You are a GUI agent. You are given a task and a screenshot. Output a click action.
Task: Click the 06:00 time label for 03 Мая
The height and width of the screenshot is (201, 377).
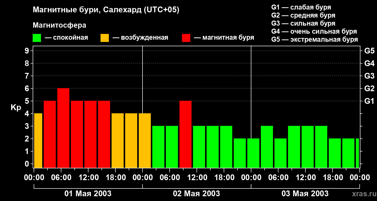click(x=278, y=178)
